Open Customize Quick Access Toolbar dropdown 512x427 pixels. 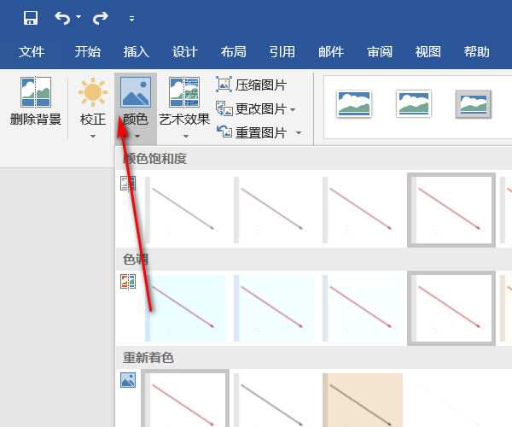click(131, 19)
